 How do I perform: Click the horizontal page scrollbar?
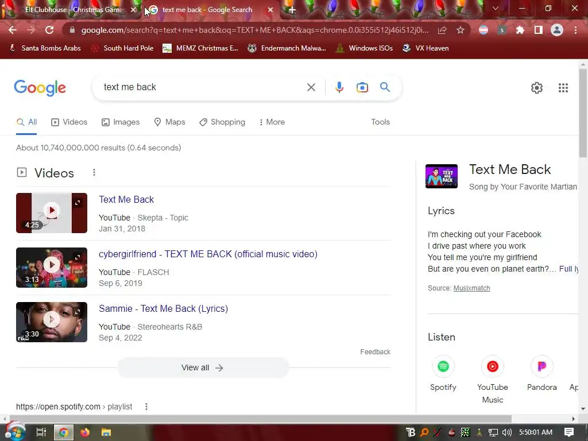click(x=261, y=419)
